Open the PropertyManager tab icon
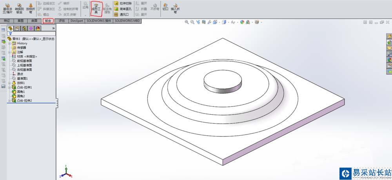 point(17,28)
